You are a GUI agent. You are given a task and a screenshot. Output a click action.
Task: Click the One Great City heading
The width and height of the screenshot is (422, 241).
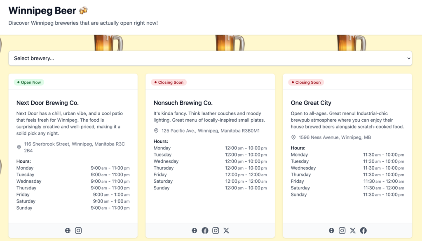pyautogui.click(x=311, y=103)
